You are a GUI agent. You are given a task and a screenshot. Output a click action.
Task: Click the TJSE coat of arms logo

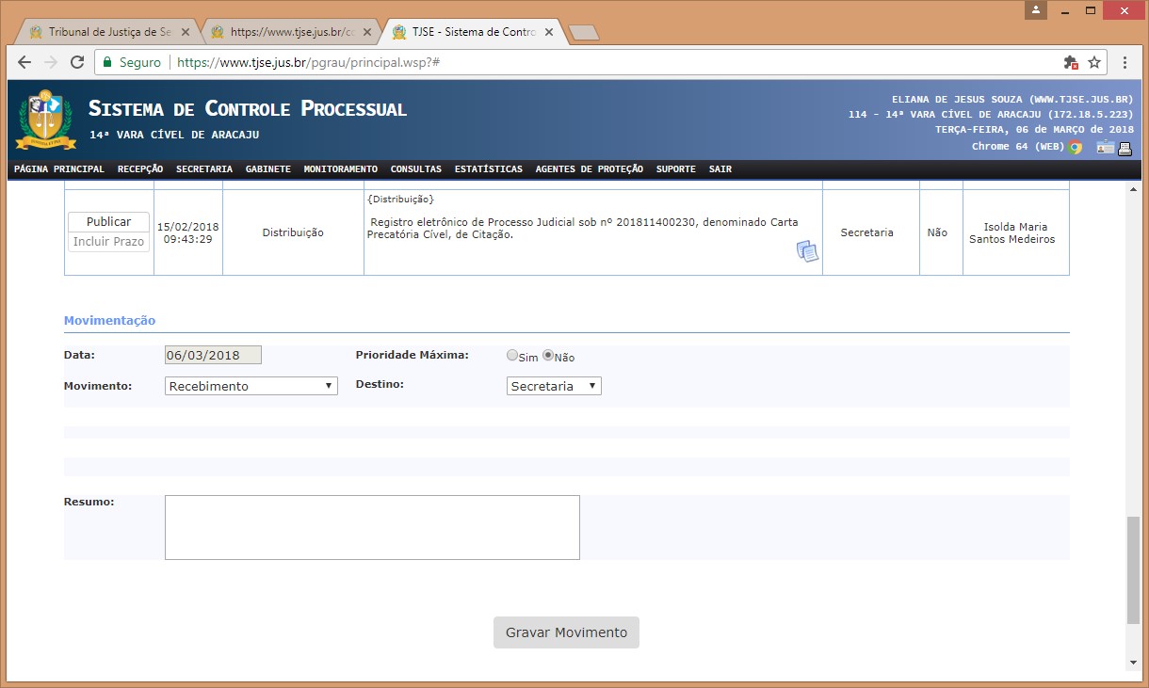(x=45, y=120)
